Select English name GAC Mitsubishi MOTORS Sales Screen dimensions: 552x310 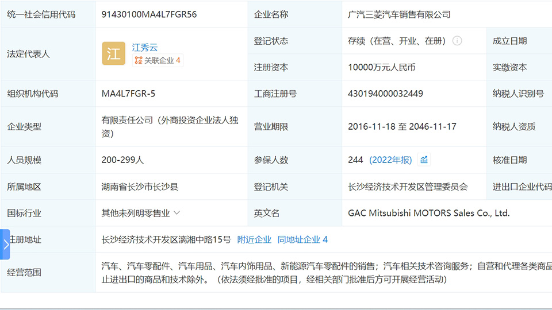(x=429, y=213)
